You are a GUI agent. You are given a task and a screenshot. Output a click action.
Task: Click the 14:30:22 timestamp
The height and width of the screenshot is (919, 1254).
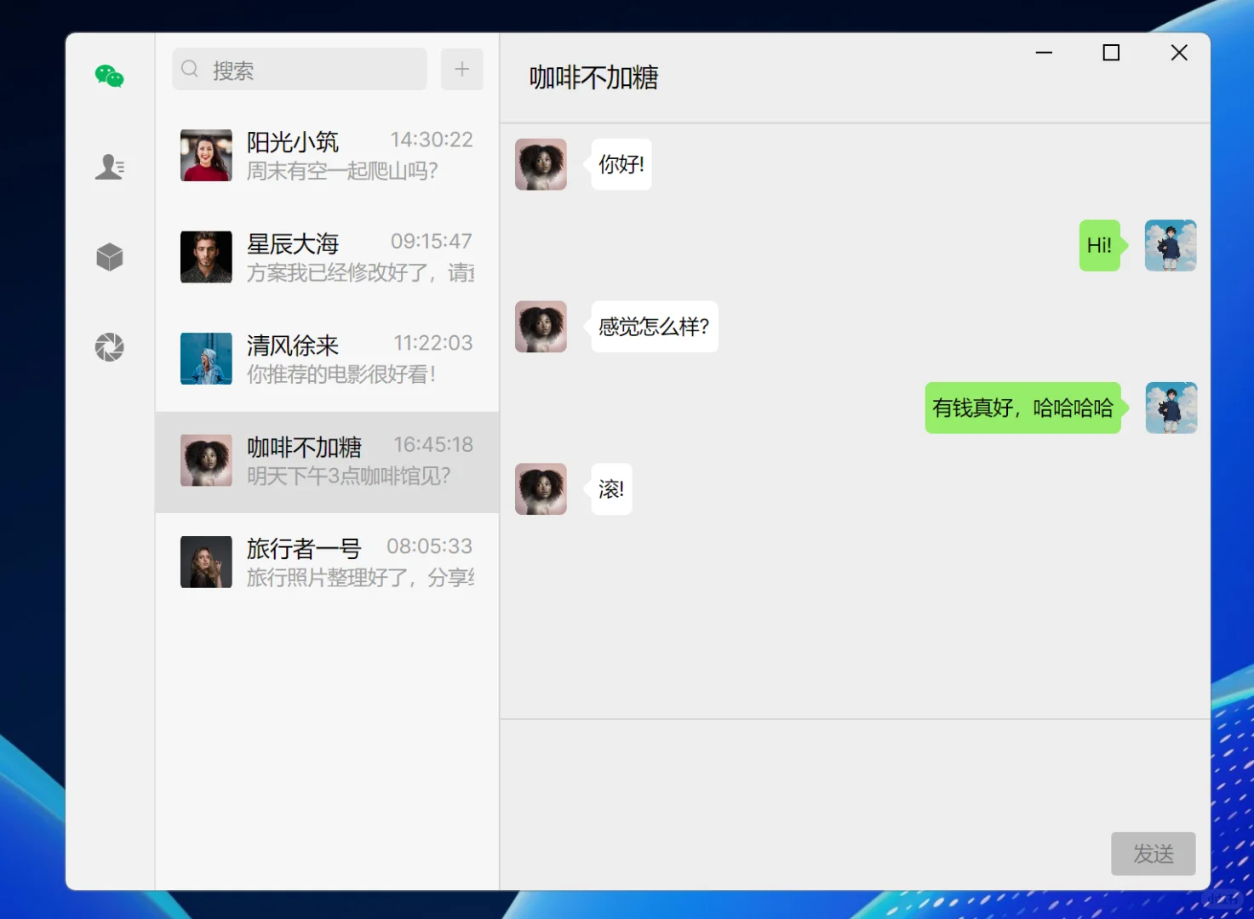click(x=432, y=140)
